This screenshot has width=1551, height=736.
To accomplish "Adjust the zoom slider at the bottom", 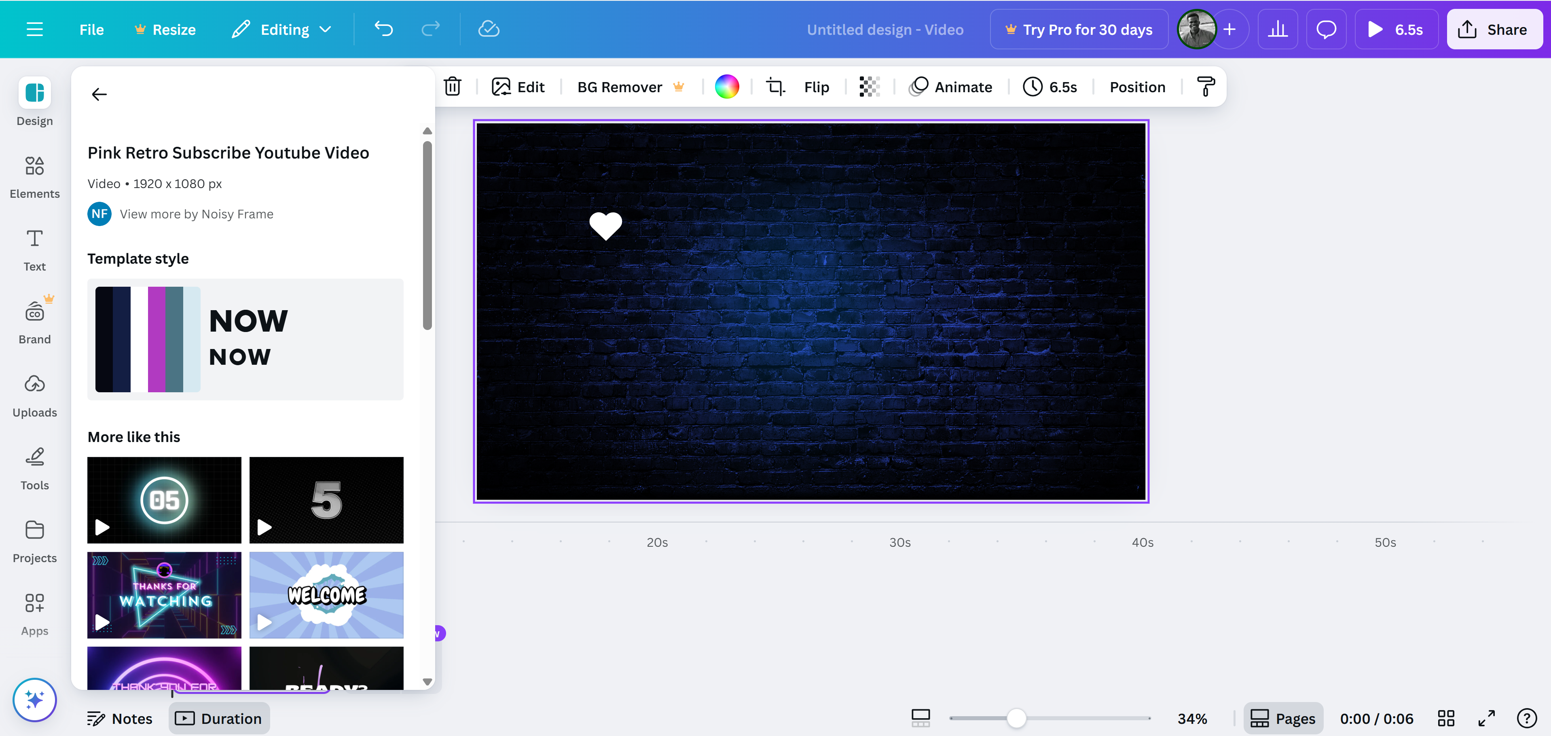I will (x=1018, y=717).
